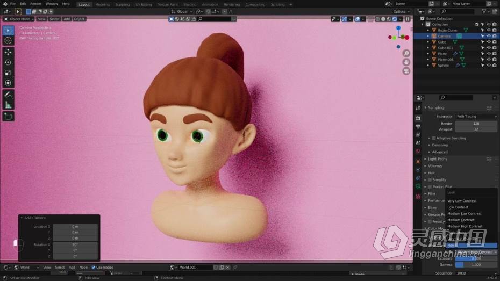500x281 pixels.
Task: Disable the Camera object in renders
Action: pos(495,37)
